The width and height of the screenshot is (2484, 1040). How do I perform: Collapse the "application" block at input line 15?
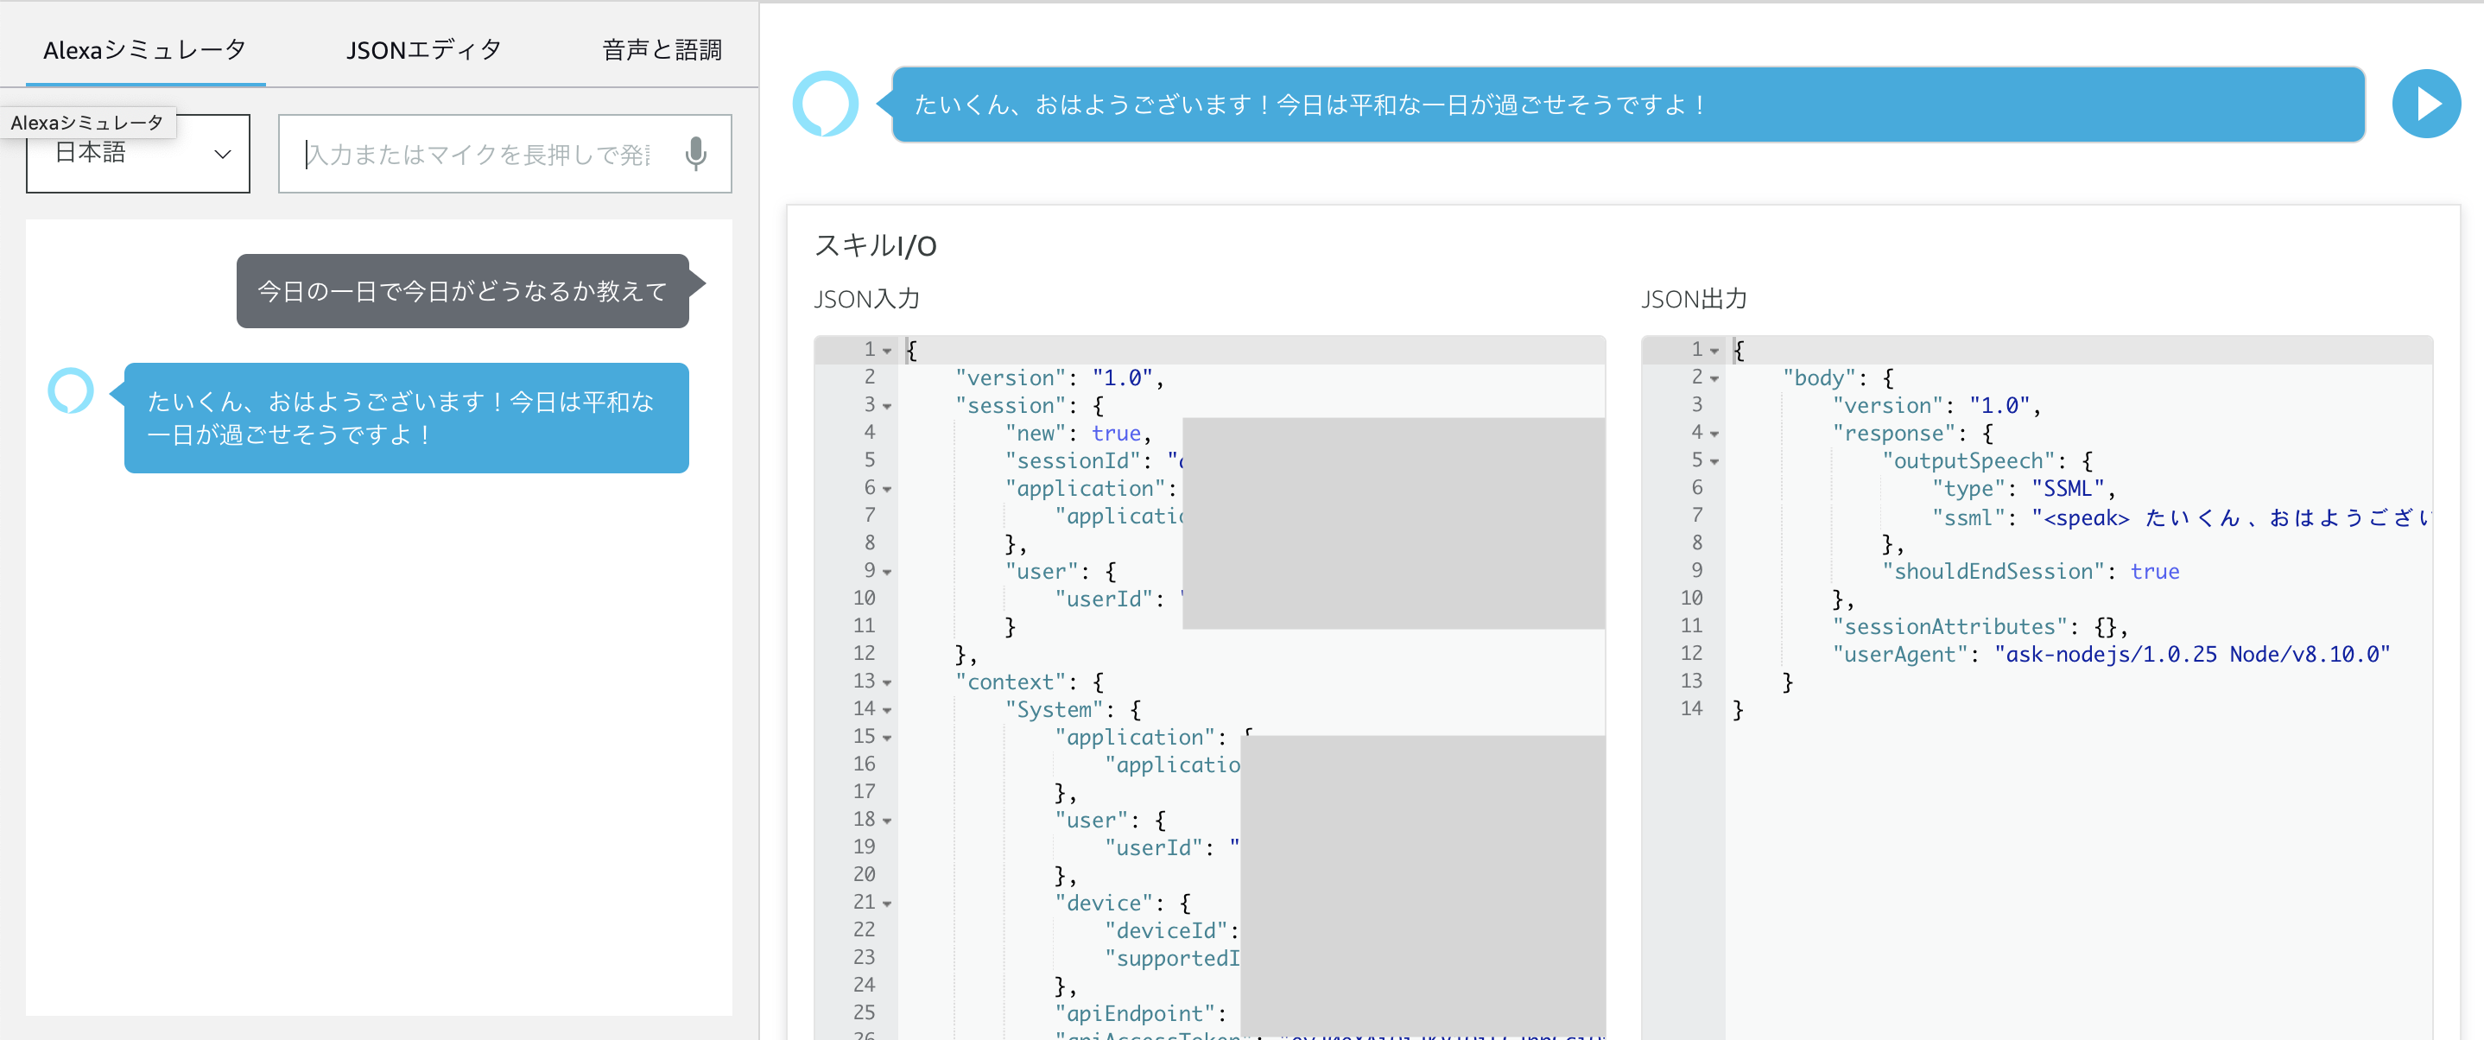(x=887, y=738)
